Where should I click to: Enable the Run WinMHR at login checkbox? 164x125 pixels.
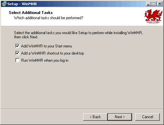tap(17, 60)
